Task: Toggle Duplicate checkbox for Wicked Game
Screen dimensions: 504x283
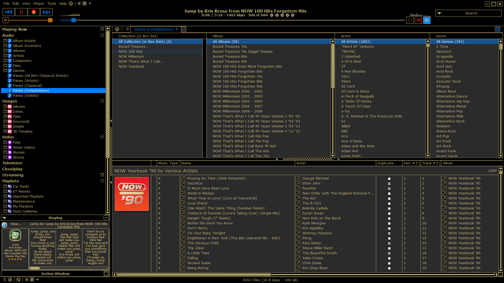Action: click(389, 263)
